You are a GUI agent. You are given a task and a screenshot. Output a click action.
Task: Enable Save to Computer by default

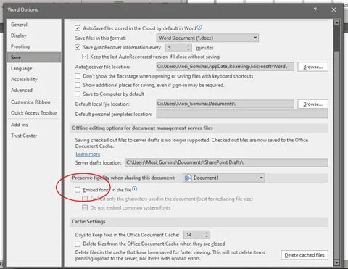point(78,94)
